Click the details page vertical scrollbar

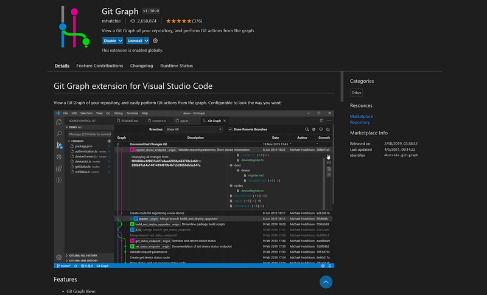click(x=342, y=86)
